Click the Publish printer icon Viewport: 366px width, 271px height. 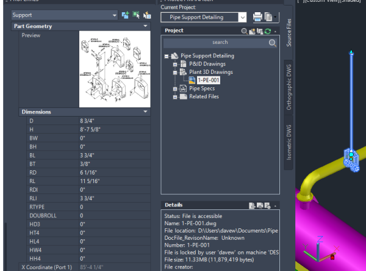point(257,17)
